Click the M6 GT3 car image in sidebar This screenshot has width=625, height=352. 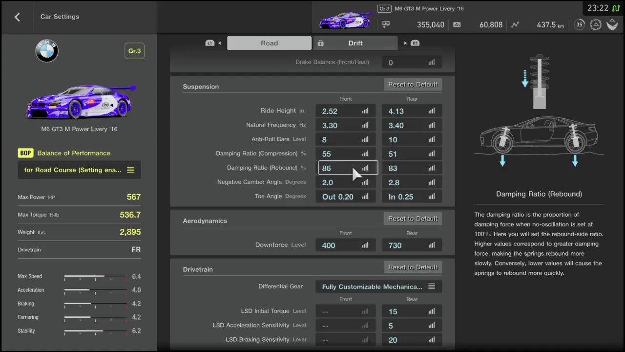82,101
